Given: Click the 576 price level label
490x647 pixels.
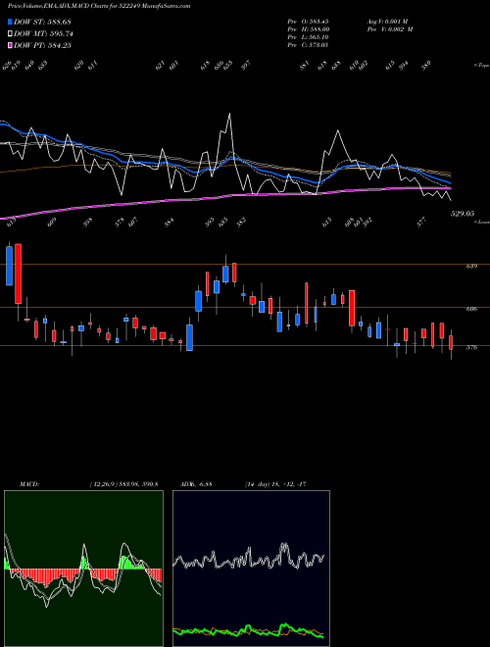Looking at the screenshot, I should (471, 347).
